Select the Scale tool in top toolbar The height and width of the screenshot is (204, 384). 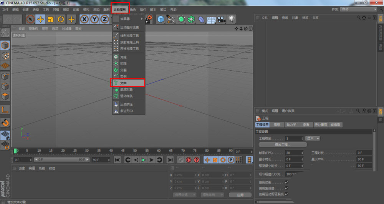tap(51, 19)
